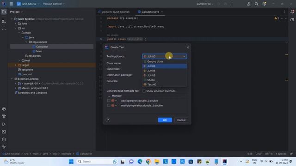Click the CRLF line separator status

[259, 154]
